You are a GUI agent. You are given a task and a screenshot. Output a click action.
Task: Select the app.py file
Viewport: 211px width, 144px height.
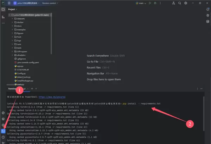click(x=20, y=66)
